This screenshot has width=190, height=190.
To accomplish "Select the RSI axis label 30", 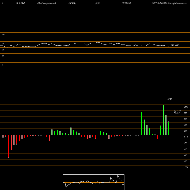I will (3, 56).
